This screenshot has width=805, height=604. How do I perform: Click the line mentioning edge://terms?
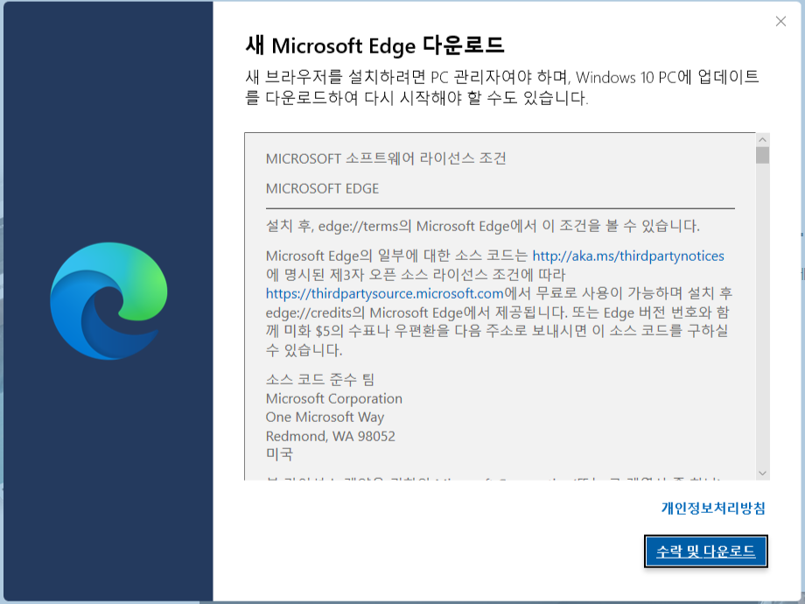pos(483,226)
